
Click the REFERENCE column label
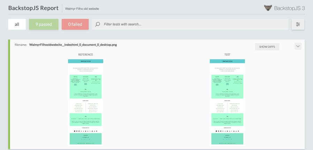(x=85, y=55)
